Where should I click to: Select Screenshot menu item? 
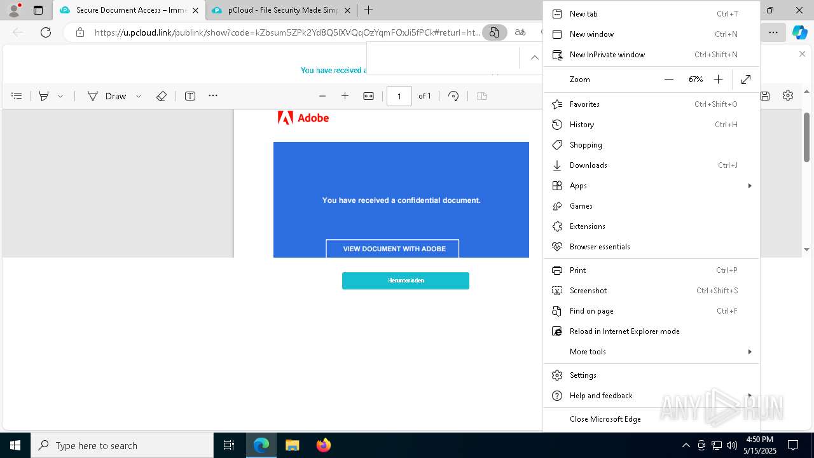click(x=652, y=291)
